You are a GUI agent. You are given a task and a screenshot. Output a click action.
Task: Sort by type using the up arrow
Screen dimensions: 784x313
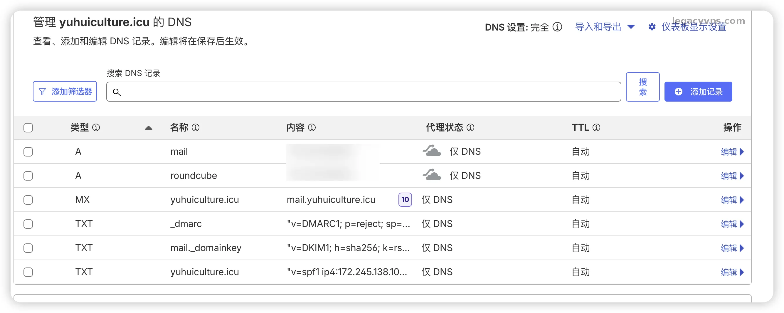tap(149, 128)
